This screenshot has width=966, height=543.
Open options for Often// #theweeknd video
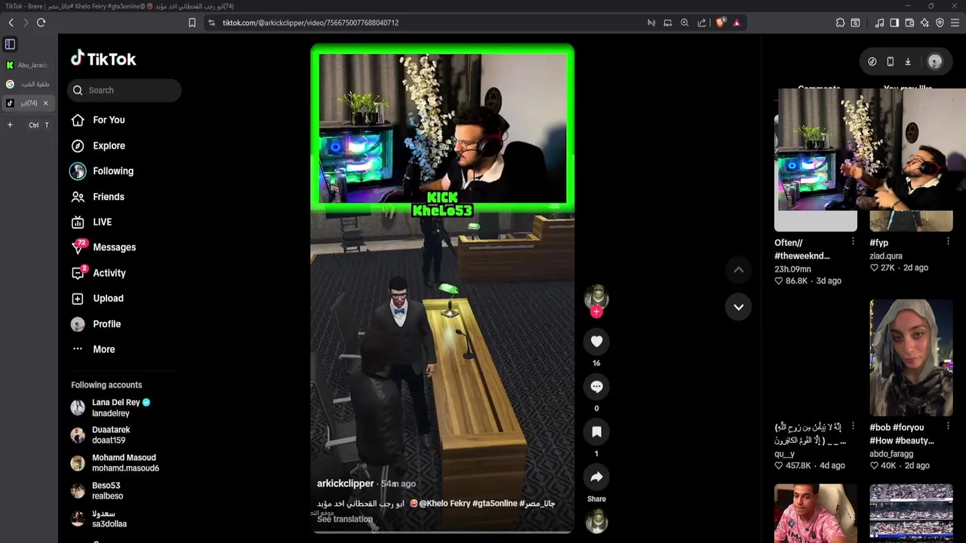(853, 241)
